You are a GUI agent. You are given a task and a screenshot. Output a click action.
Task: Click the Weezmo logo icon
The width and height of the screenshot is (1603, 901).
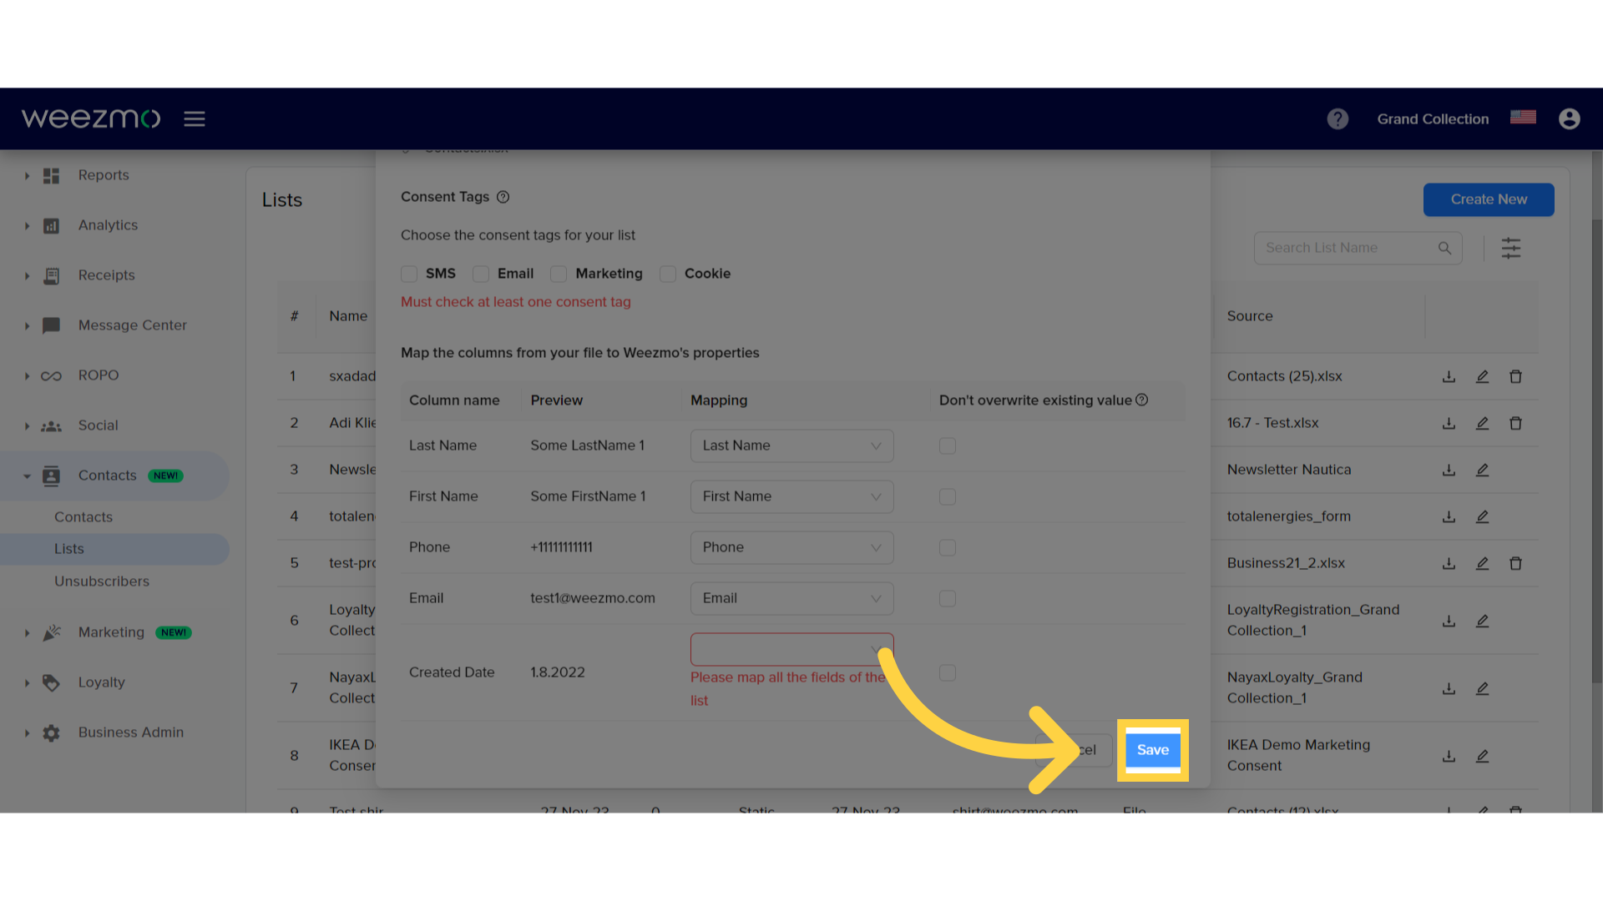(x=91, y=118)
